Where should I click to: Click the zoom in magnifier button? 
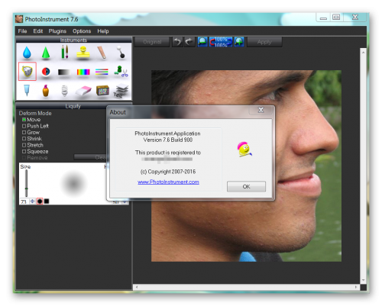click(239, 42)
